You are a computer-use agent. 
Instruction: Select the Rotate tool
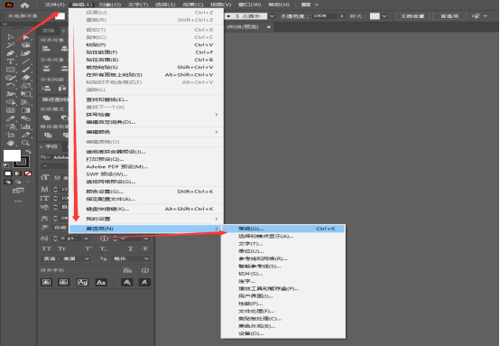(x=11, y=86)
